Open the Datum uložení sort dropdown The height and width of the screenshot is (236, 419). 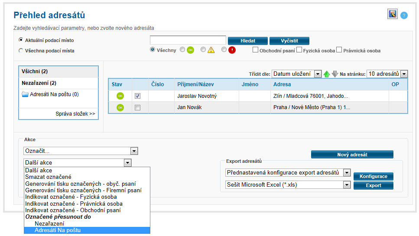318,74
